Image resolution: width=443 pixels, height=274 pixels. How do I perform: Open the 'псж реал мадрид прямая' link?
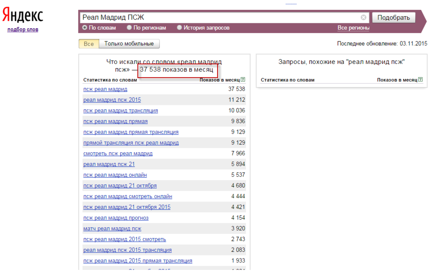click(x=115, y=121)
